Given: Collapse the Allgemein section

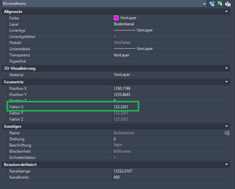Looking at the screenshot, I should click(227, 12).
